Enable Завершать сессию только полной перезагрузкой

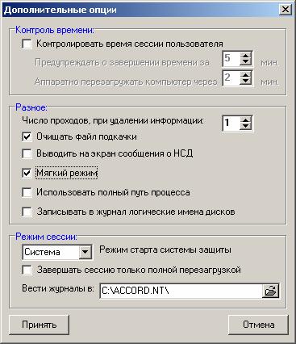point(27,270)
